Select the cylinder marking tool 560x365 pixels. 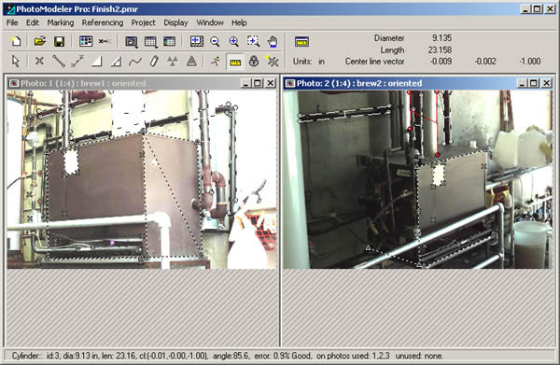click(154, 62)
